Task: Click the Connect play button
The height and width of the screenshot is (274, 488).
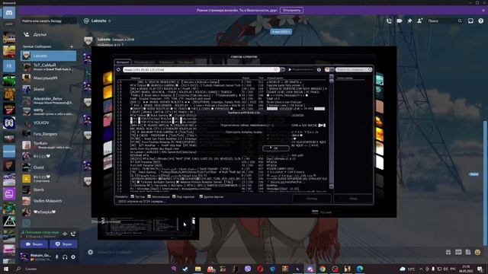Action: (x=300, y=69)
